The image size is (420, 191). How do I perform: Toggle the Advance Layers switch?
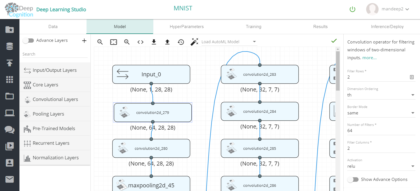tap(28, 40)
